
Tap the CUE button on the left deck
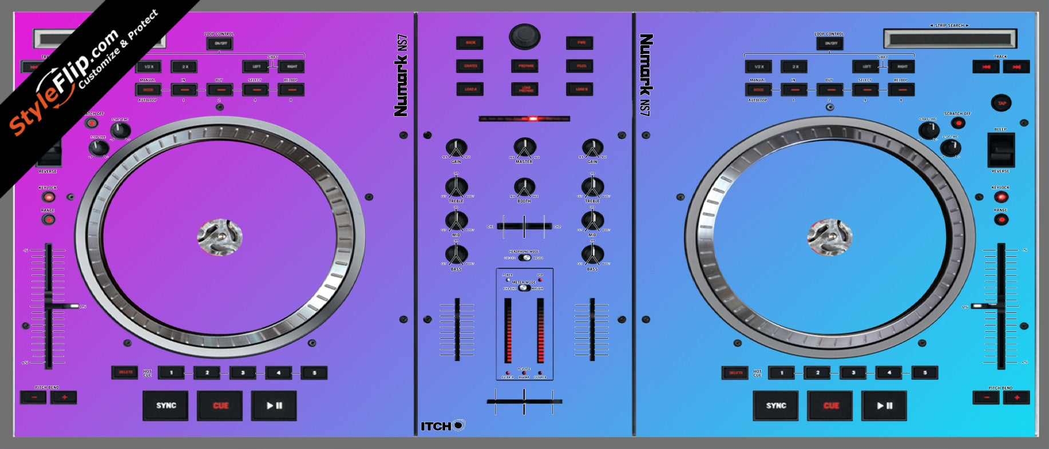point(220,406)
